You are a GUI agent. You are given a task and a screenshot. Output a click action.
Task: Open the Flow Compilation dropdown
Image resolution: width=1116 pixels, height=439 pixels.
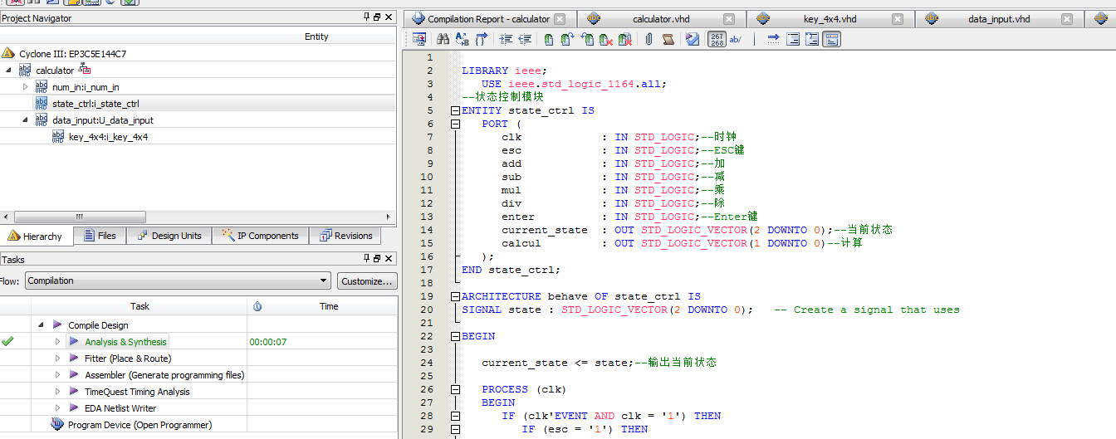click(x=323, y=280)
